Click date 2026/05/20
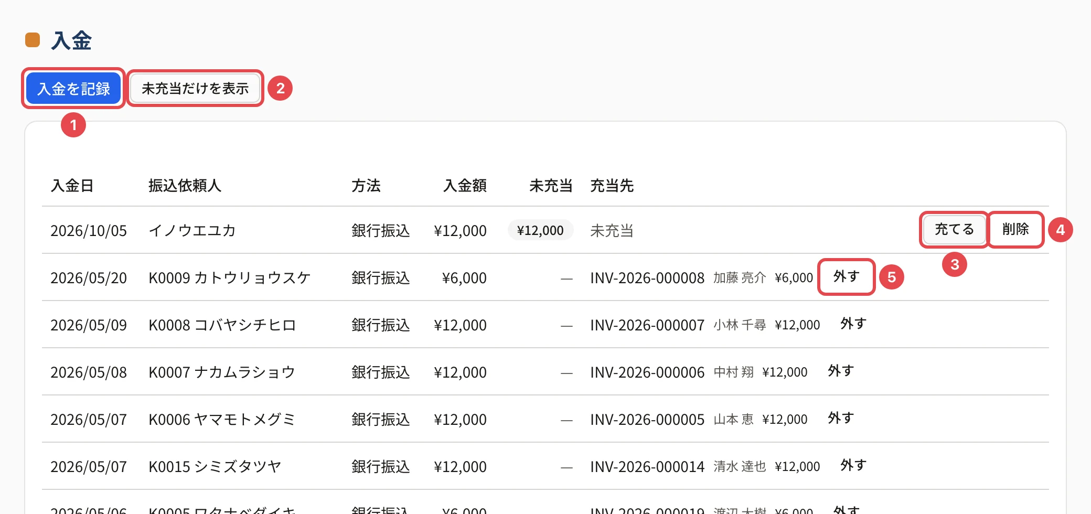1091x514 pixels. (x=89, y=278)
